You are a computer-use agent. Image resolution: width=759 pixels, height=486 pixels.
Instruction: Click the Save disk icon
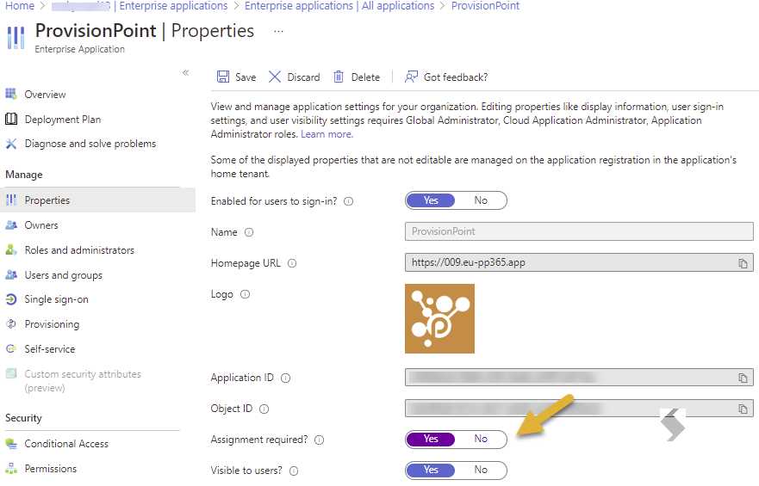pyautogui.click(x=222, y=77)
